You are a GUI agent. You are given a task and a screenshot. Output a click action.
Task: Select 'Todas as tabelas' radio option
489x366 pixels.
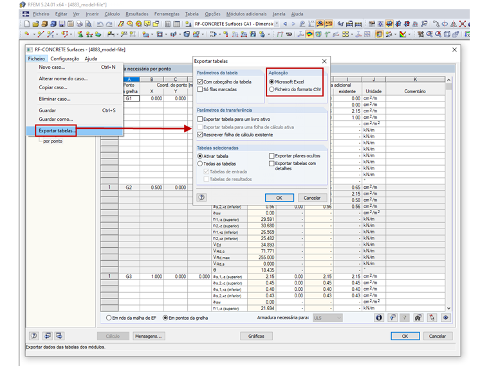[200, 164]
